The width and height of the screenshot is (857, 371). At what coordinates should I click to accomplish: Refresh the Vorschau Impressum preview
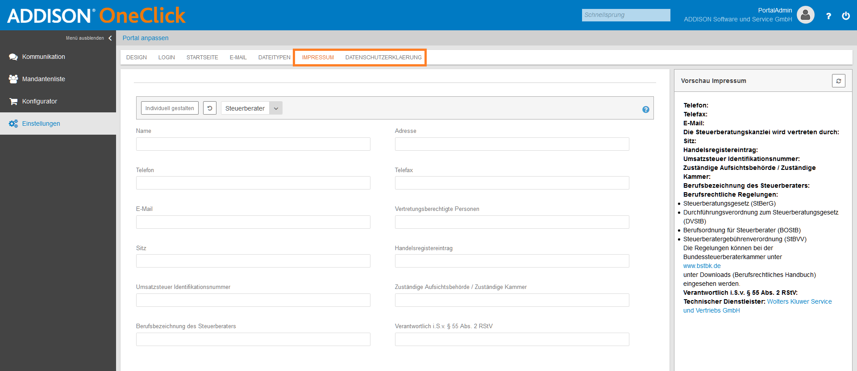[839, 81]
